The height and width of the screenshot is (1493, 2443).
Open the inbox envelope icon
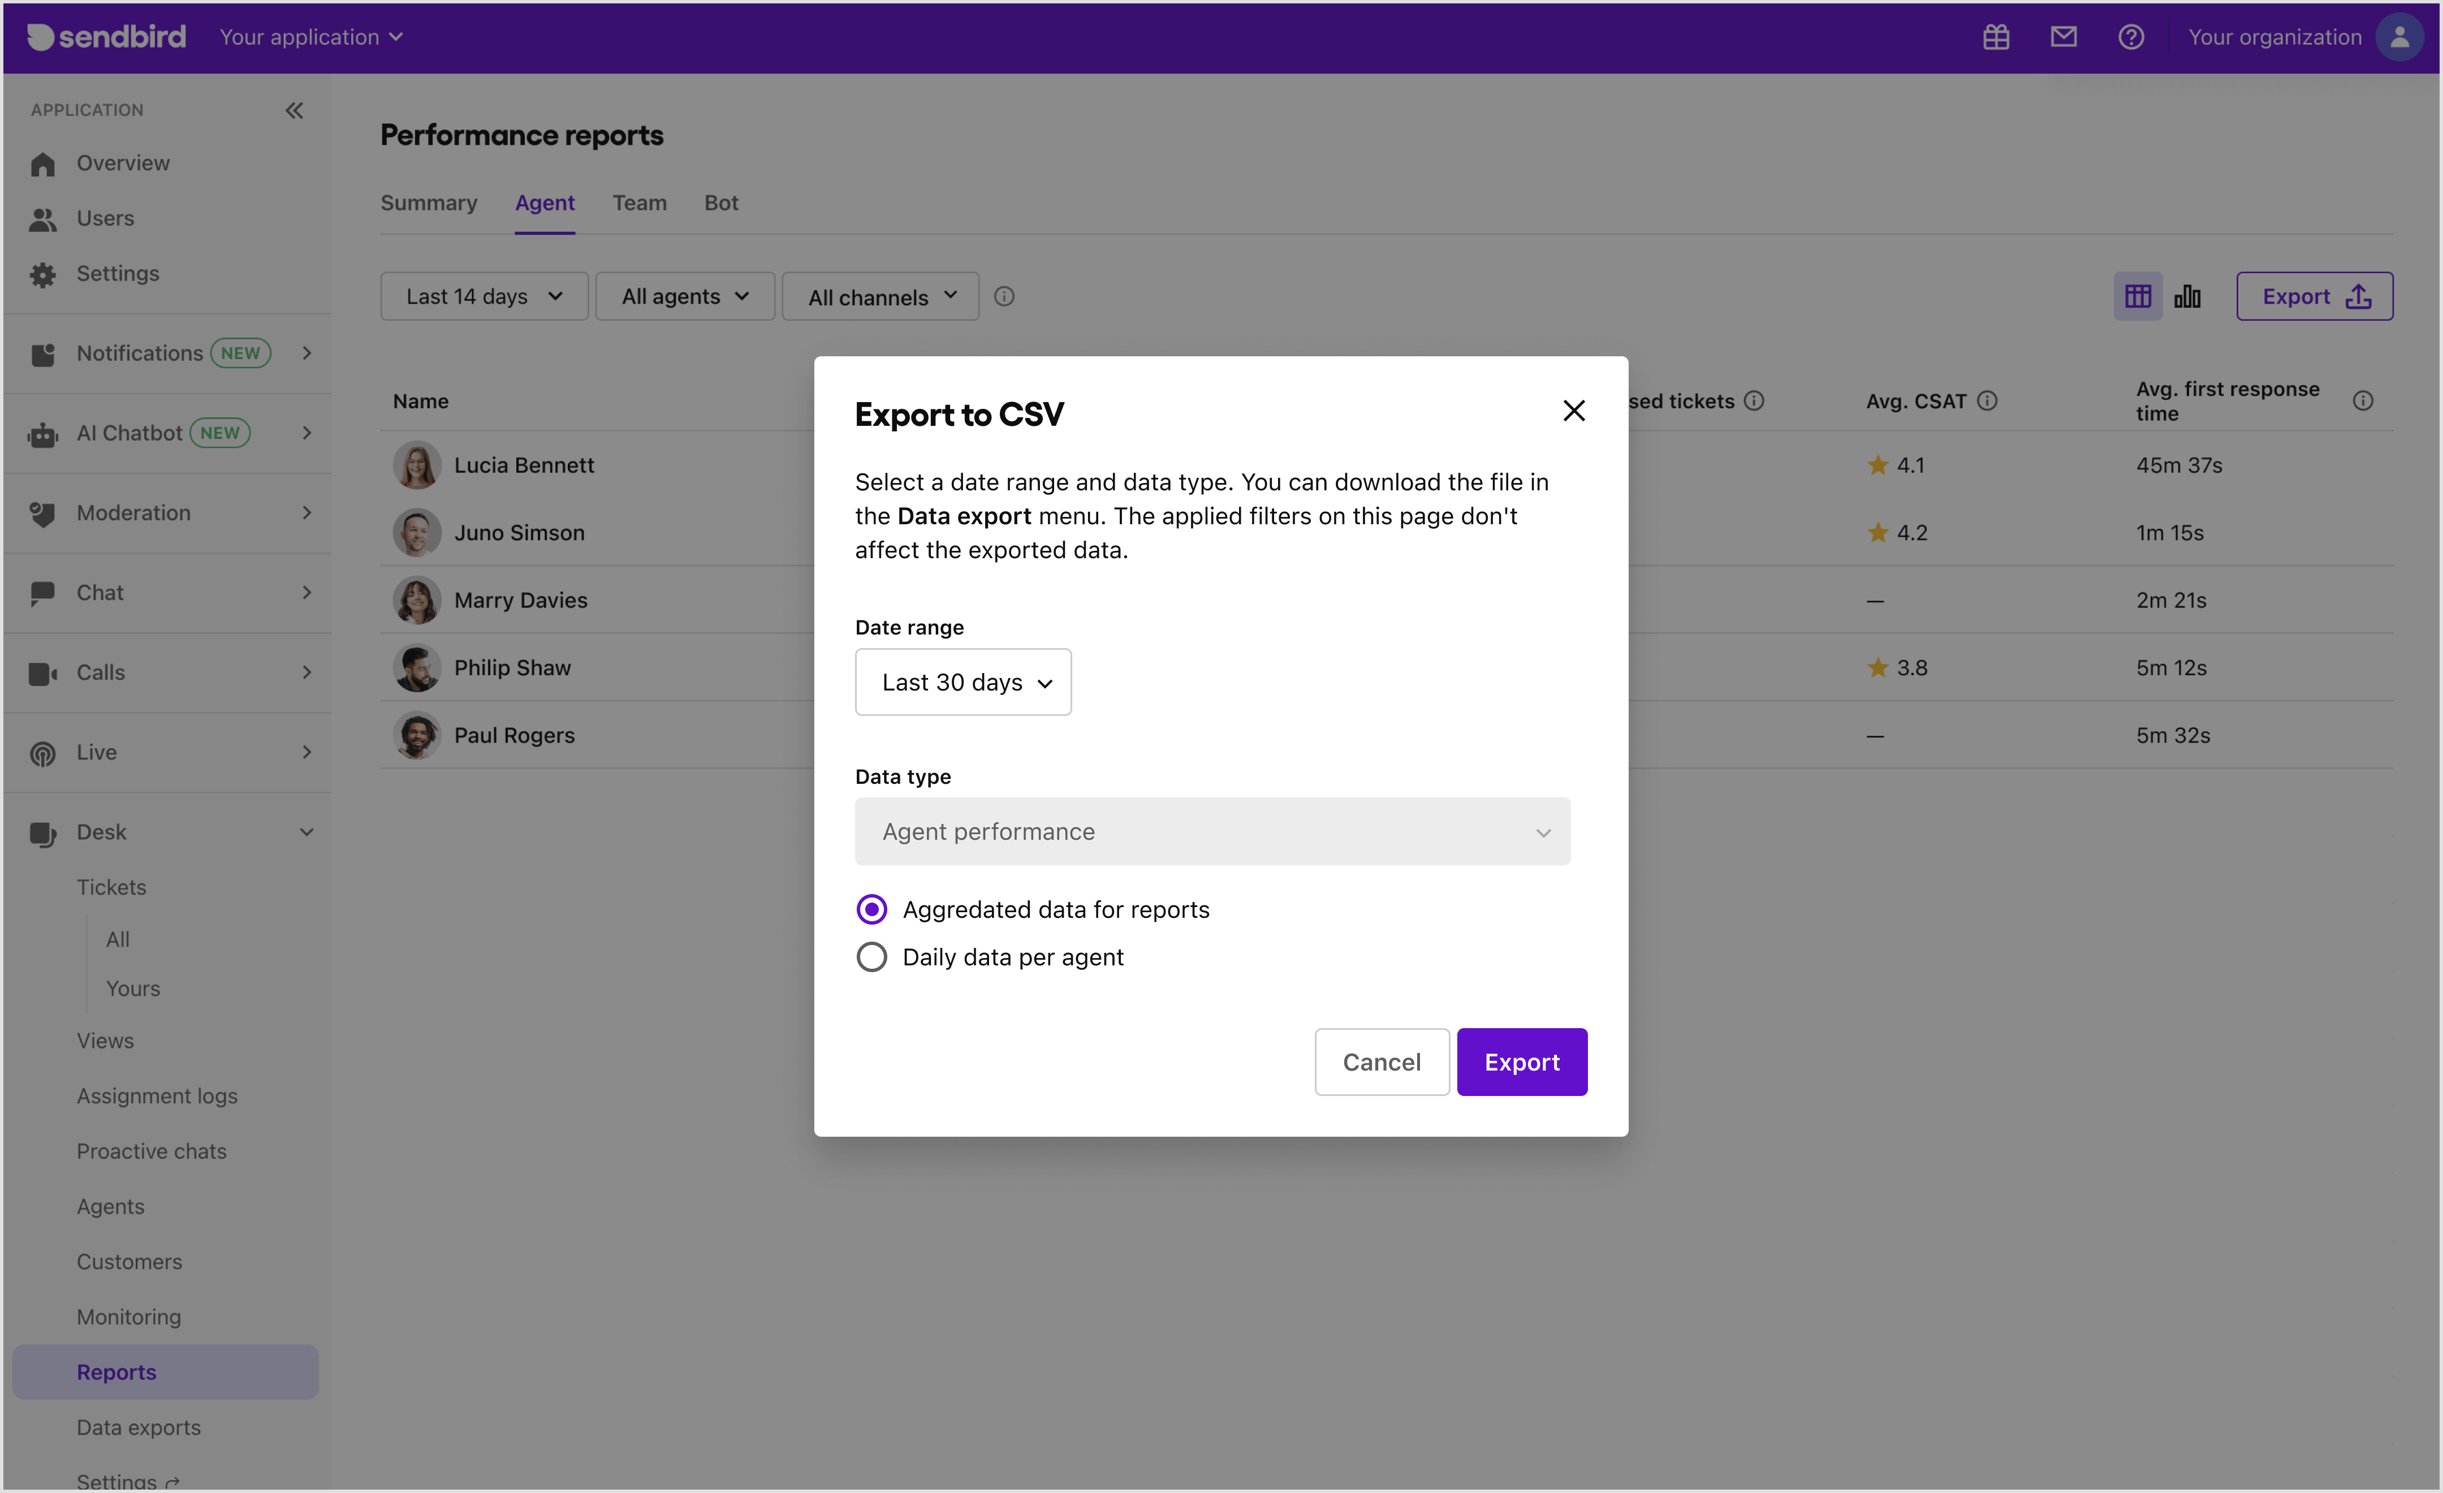point(2064,37)
